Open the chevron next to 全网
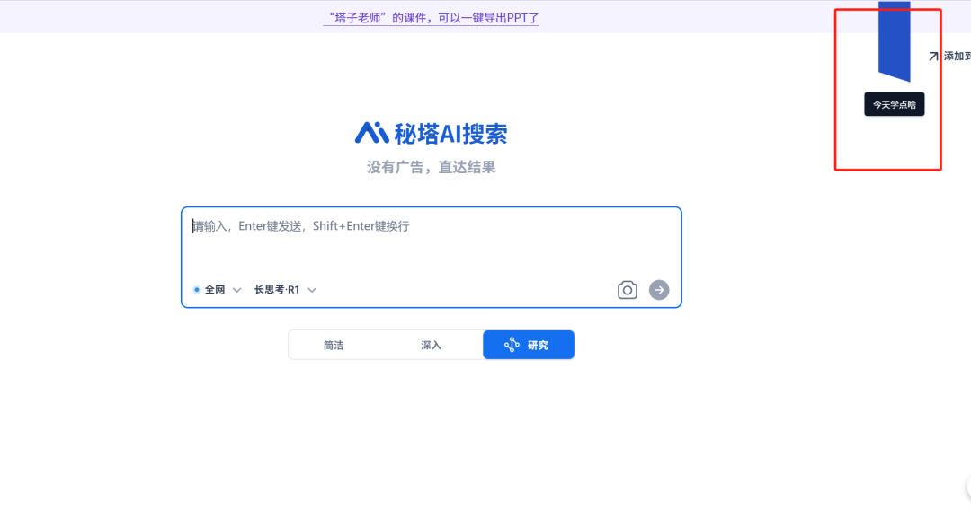This screenshot has width=971, height=527. [236, 289]
